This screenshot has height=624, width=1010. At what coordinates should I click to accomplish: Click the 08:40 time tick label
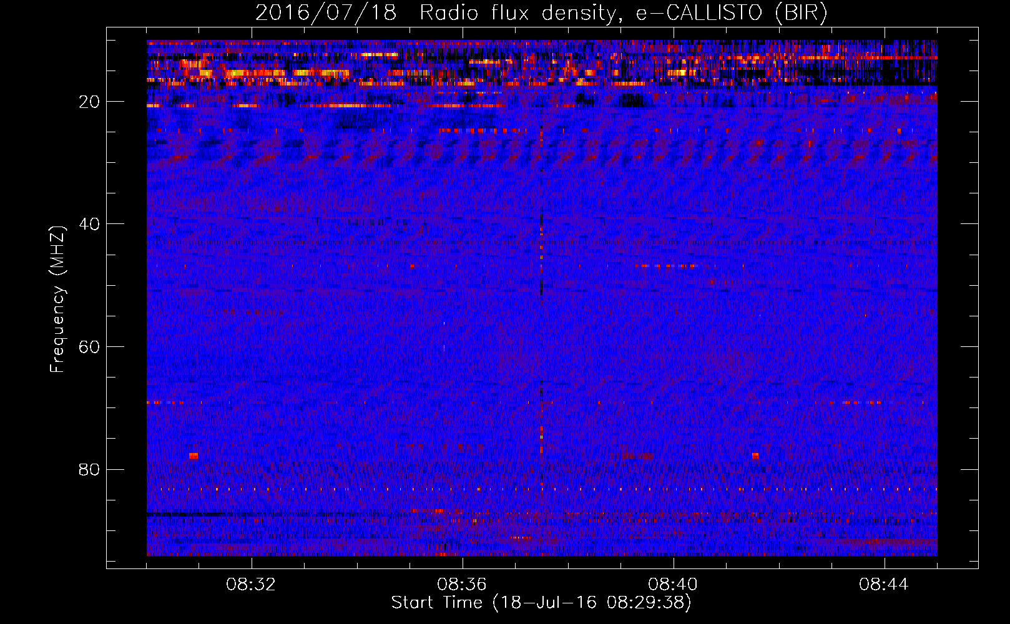[x=673, y=585]
